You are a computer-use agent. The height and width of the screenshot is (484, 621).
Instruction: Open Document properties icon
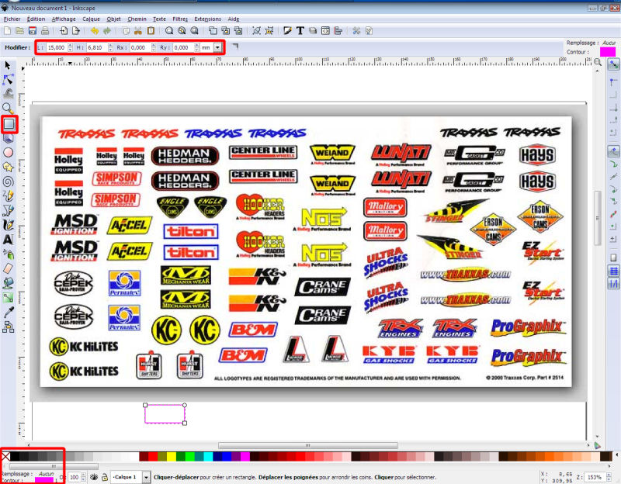coord(369,30)
